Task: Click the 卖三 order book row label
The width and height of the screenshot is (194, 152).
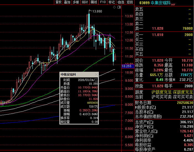Action: click(x=139, y=19)
